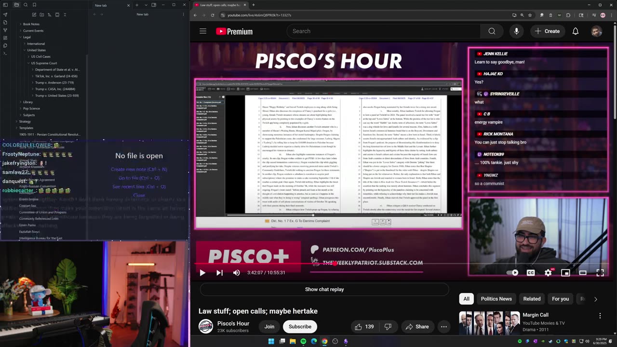Screen dimensions: 617x347
Task: Open the canvas ribbon icon in Obsidian
Action: pyautogui.click(x=5, y=38)
